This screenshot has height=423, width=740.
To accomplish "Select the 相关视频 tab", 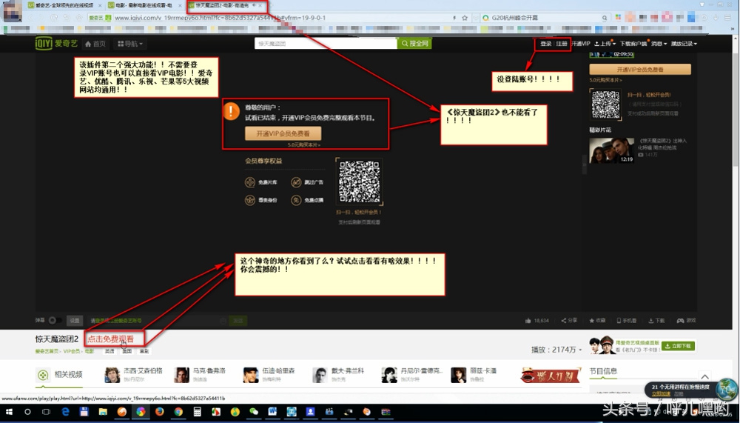I will coord(59,375).
